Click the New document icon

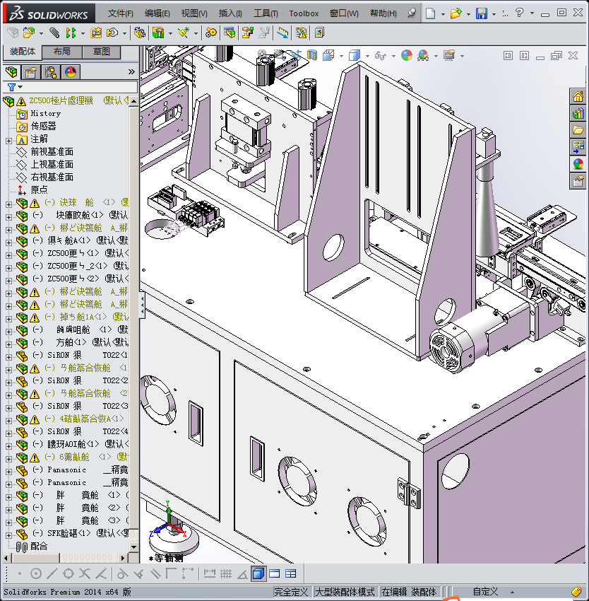[x=431, y=13]
